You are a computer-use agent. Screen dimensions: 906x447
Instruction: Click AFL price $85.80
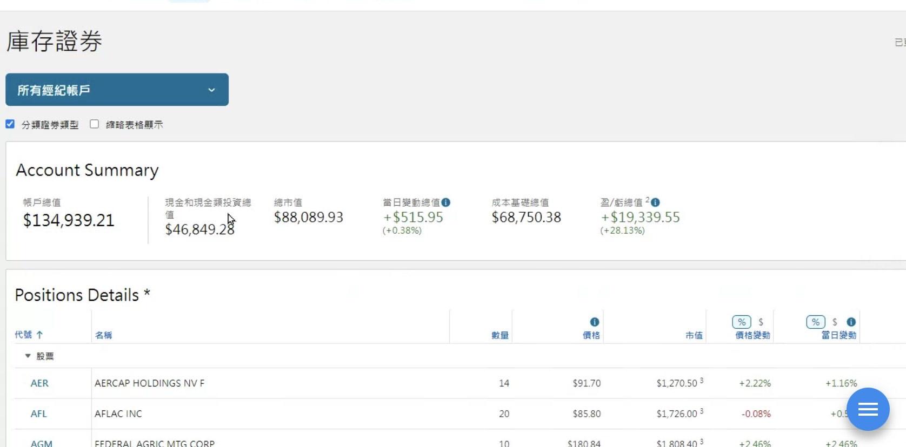point(587,414)
